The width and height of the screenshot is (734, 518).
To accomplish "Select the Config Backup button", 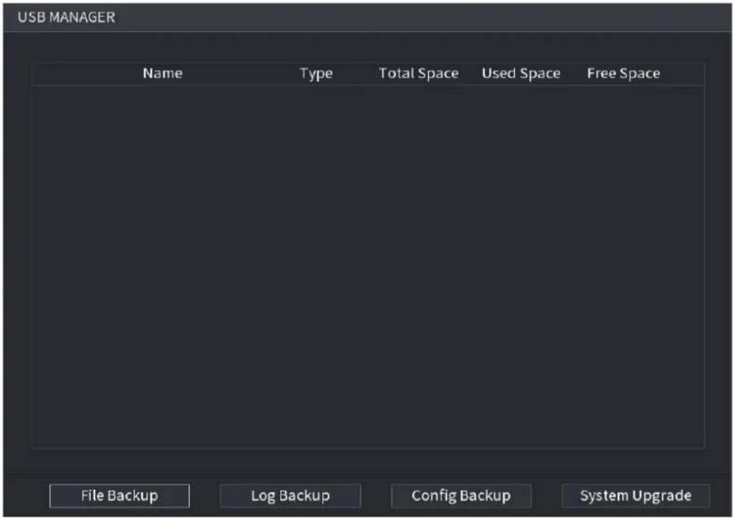I will [x=461, y=496].
